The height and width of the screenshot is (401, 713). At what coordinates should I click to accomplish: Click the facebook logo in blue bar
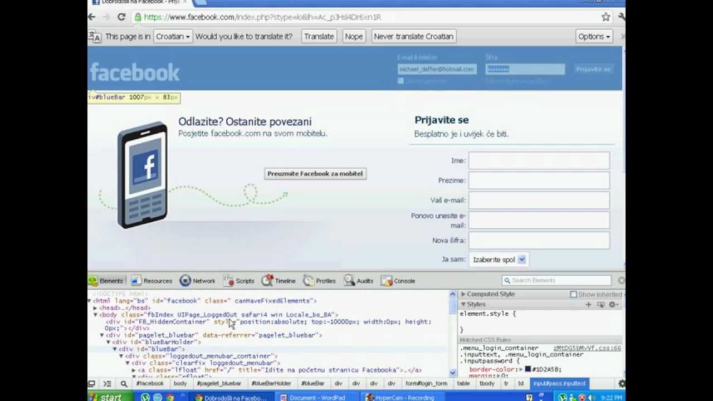[135, 72]
